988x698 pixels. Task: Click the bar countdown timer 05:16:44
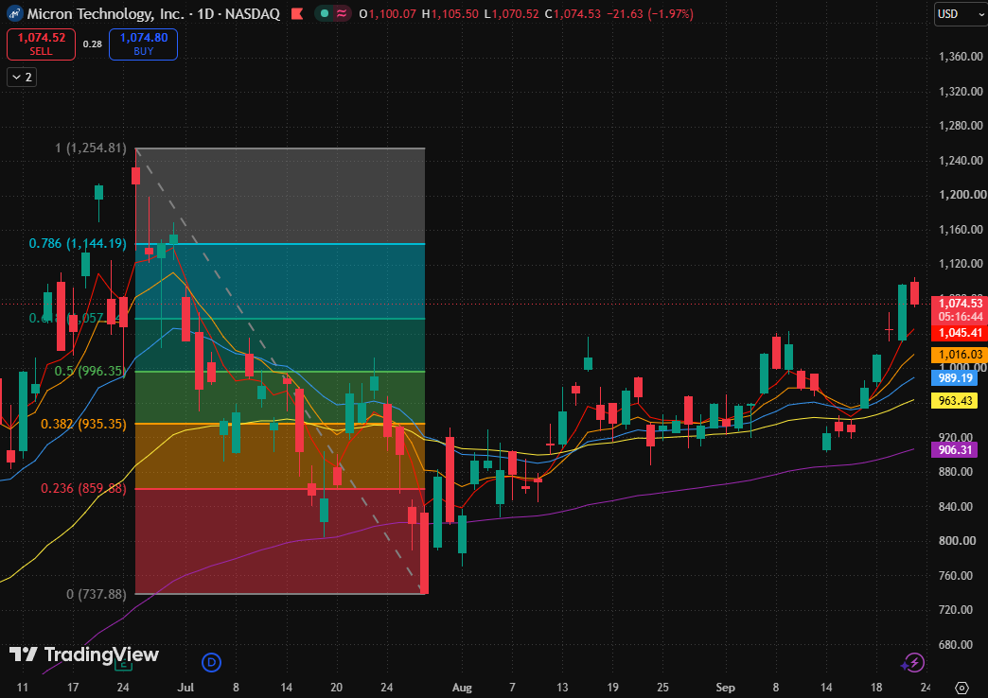click(959, 317)
